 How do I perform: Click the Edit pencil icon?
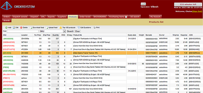14,27
